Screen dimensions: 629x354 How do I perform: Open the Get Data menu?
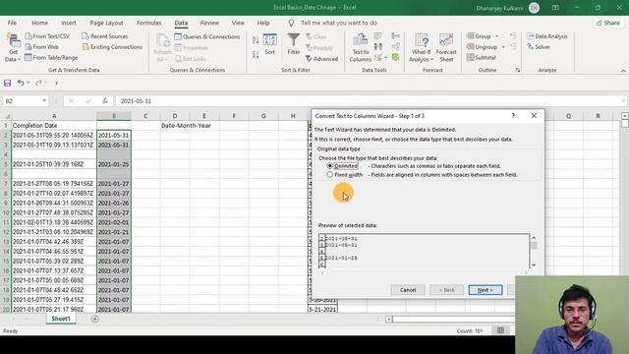(13, 48)
